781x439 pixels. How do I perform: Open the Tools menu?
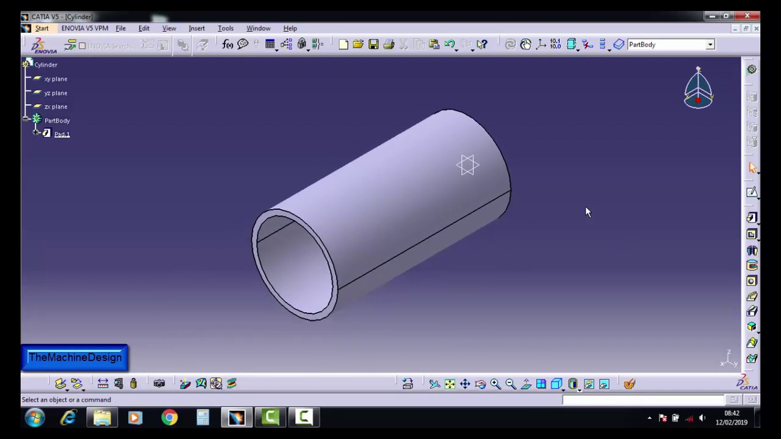226,28
